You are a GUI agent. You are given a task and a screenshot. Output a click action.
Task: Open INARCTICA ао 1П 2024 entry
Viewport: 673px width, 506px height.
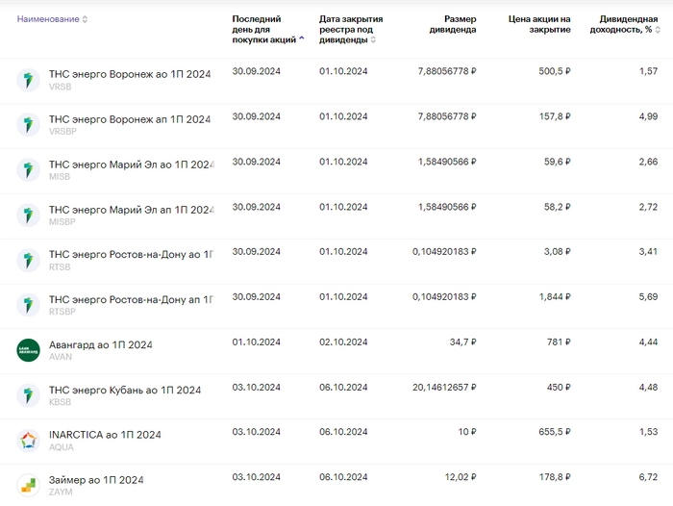point(105,435)
